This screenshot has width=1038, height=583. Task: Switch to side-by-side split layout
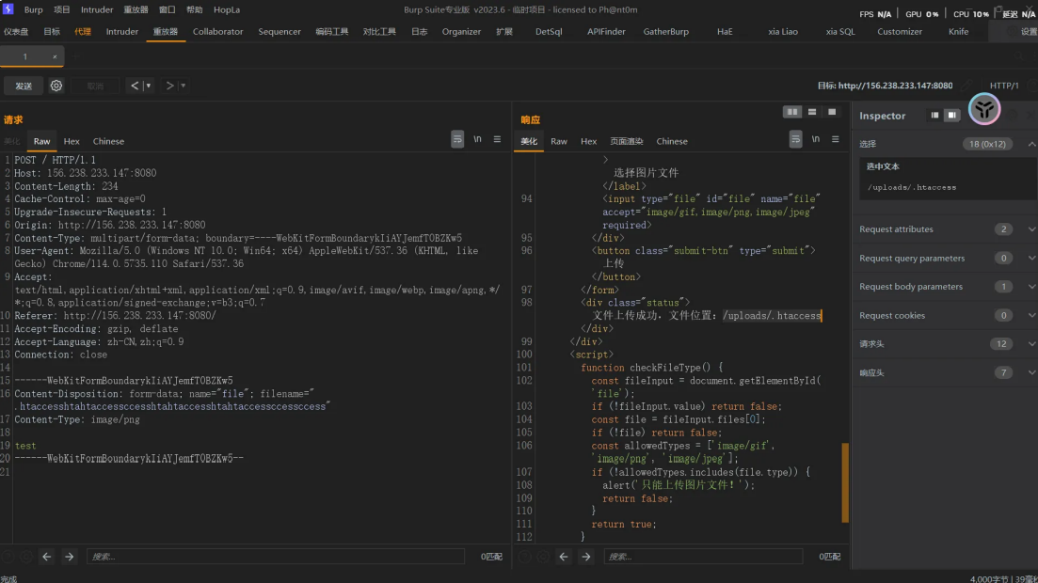(792, 112)
